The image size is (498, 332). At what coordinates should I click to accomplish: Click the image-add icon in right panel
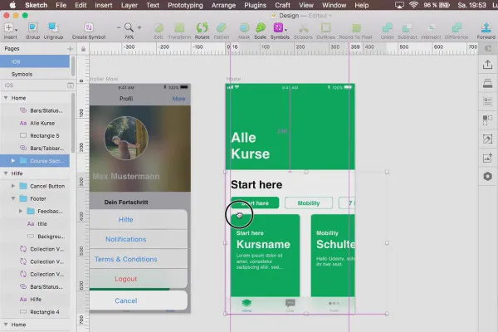pyautogui.click(x=487, y=158)
